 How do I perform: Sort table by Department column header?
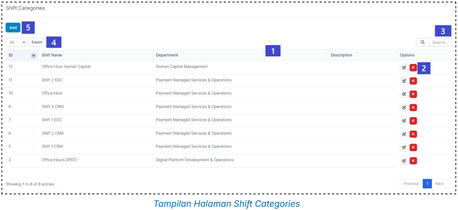coord(167,55)
